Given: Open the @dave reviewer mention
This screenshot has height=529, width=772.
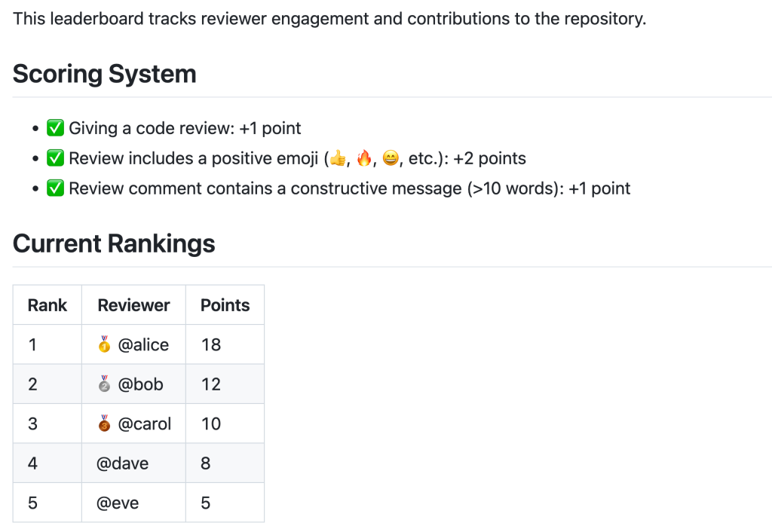Looking at the screenshot, I should point(122,463).
